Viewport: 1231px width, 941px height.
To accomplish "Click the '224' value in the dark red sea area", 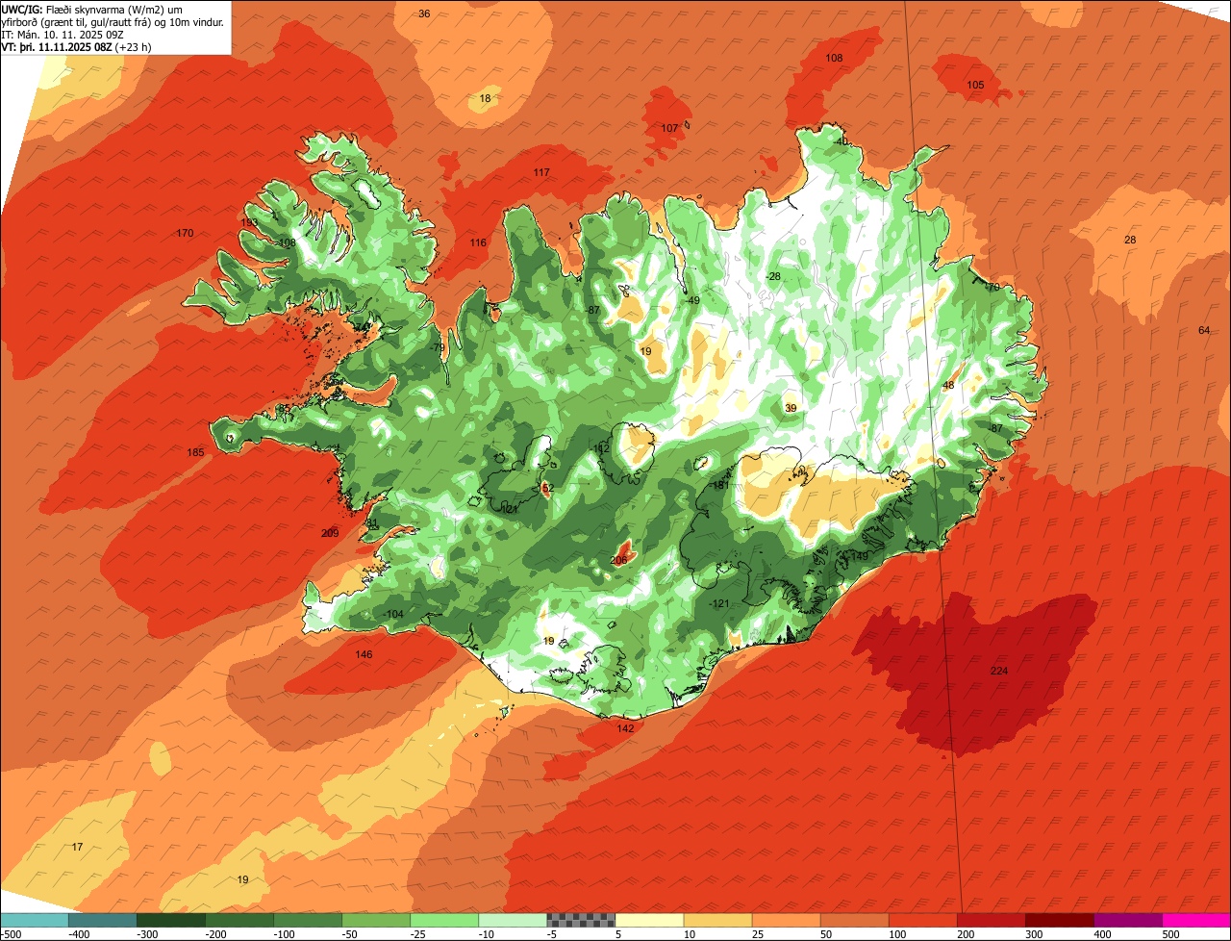I will coord(999,671).
